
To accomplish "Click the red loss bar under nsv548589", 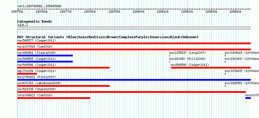I will tap(211, 68).
